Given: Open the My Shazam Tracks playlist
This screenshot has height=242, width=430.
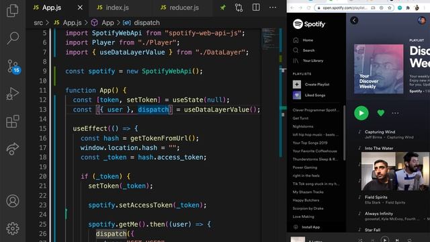Looking at the screenshot, I should pos(308,192).
